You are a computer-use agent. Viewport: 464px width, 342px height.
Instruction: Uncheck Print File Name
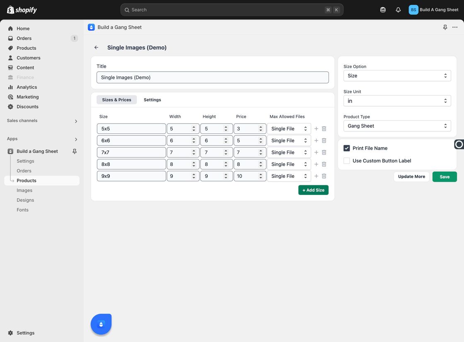[x=346, y=148]
